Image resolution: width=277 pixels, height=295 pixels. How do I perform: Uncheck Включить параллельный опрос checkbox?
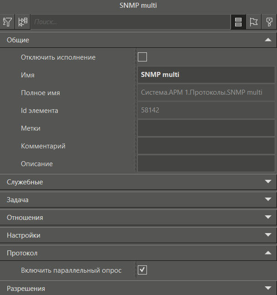[142, 270]
